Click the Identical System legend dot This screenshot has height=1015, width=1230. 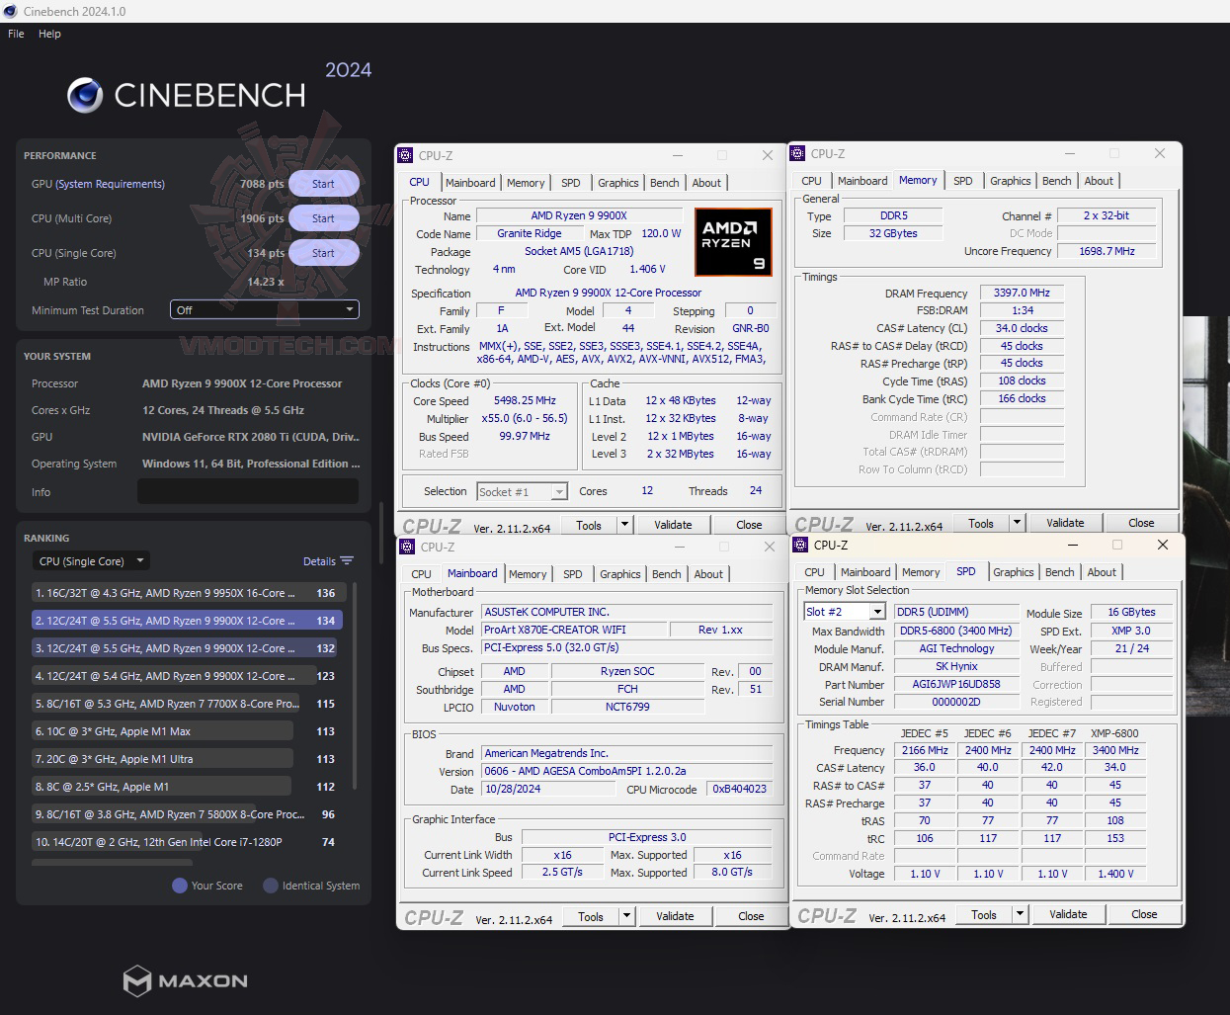click(271, 886)
